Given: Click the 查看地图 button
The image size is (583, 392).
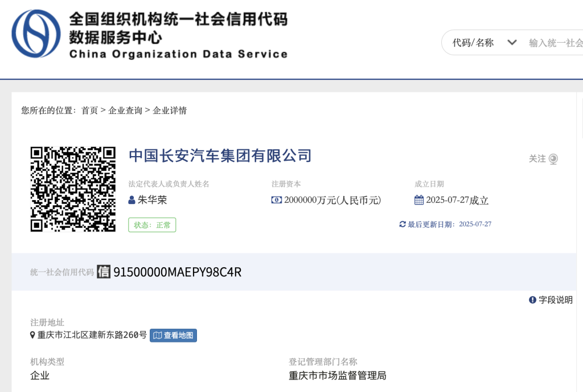Looking at the screenshot, I should (x=174, y=335).
